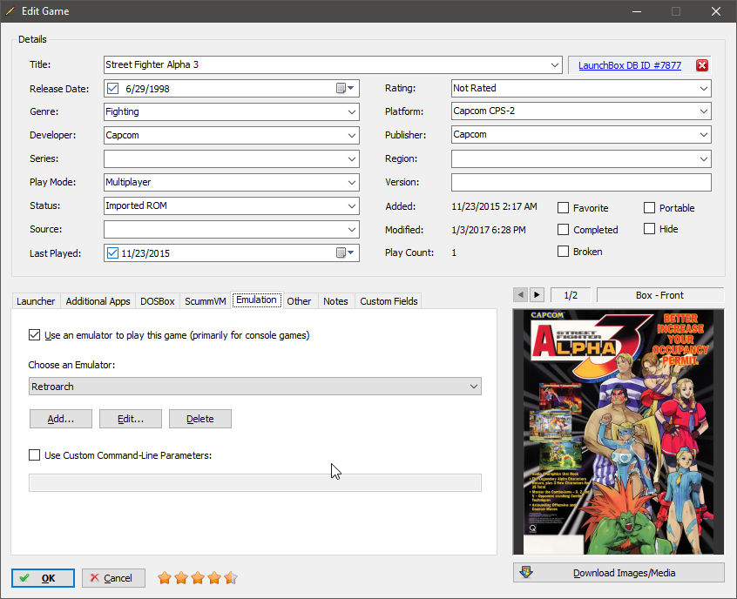Click the Delete emulator button
Viewport: 737px width, 599px height.
pyautogui.click(x=200, y=419)
